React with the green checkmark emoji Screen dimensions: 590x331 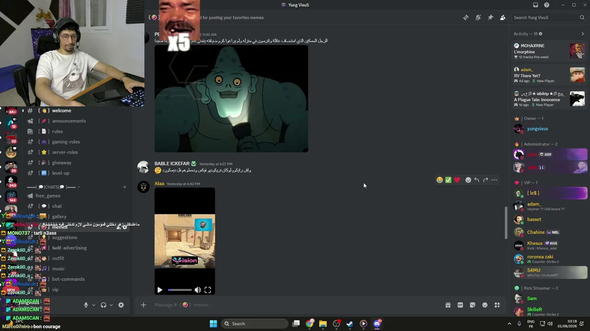(x=448, y=180)
